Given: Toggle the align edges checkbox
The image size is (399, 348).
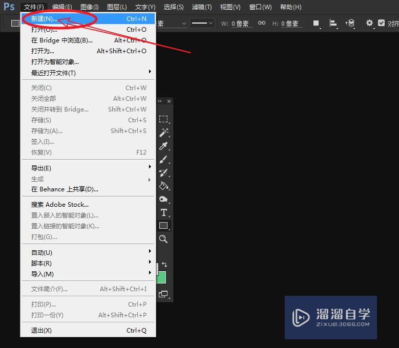Looking at the screenshot, I should [381, 23].
